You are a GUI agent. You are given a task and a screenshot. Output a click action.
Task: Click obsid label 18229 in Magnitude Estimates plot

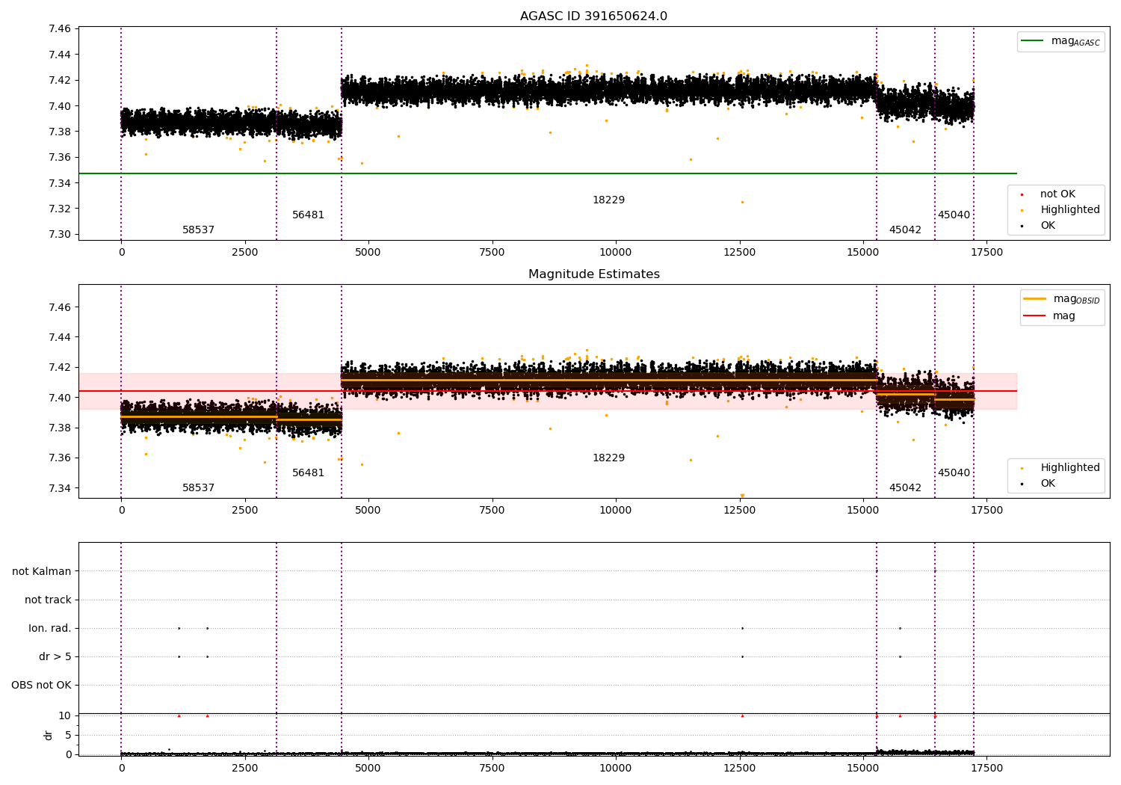(608, 458)
